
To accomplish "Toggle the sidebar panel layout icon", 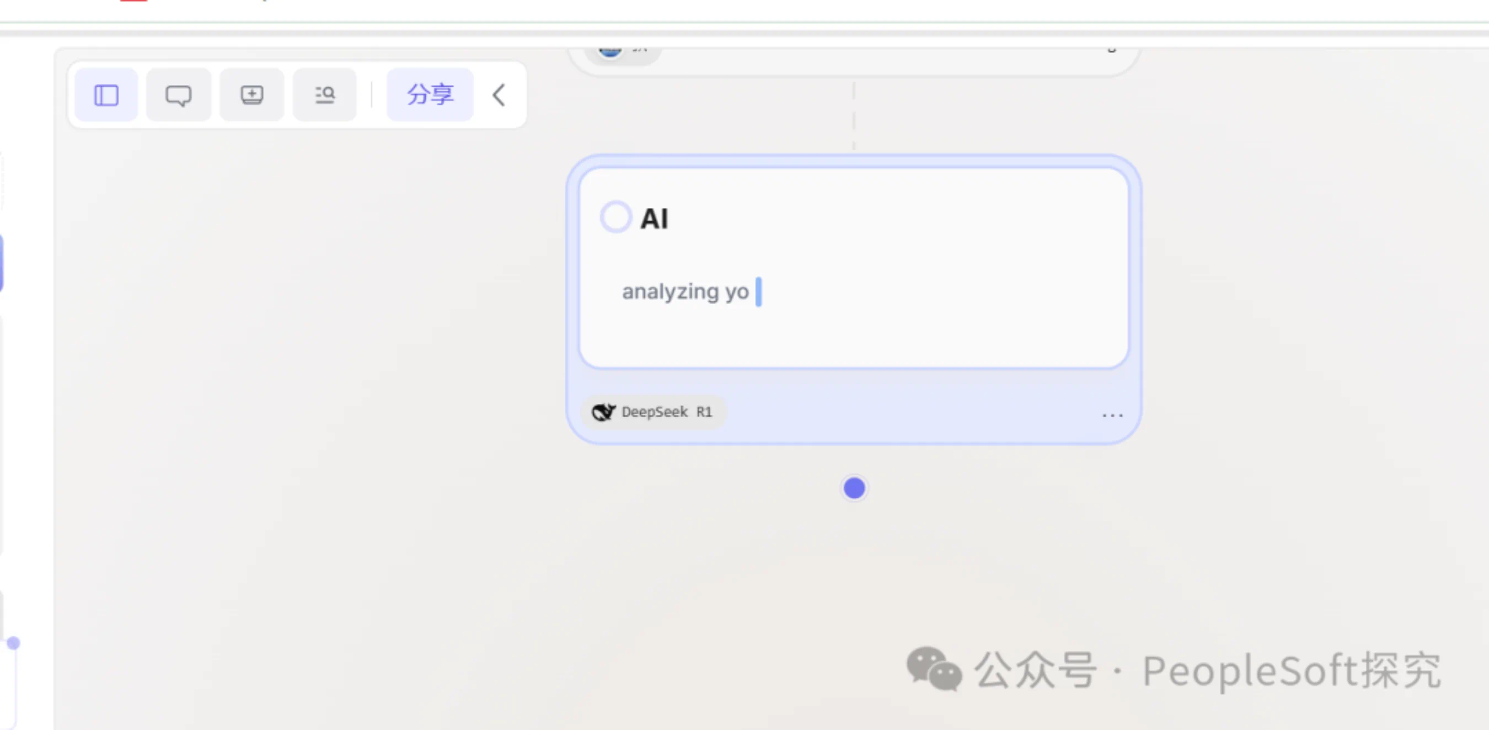I will pos(106,95).
